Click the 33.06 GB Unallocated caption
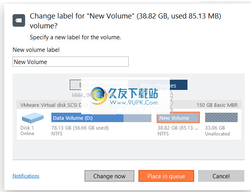This screenshot has height=192, width=251. coord(217,131)
